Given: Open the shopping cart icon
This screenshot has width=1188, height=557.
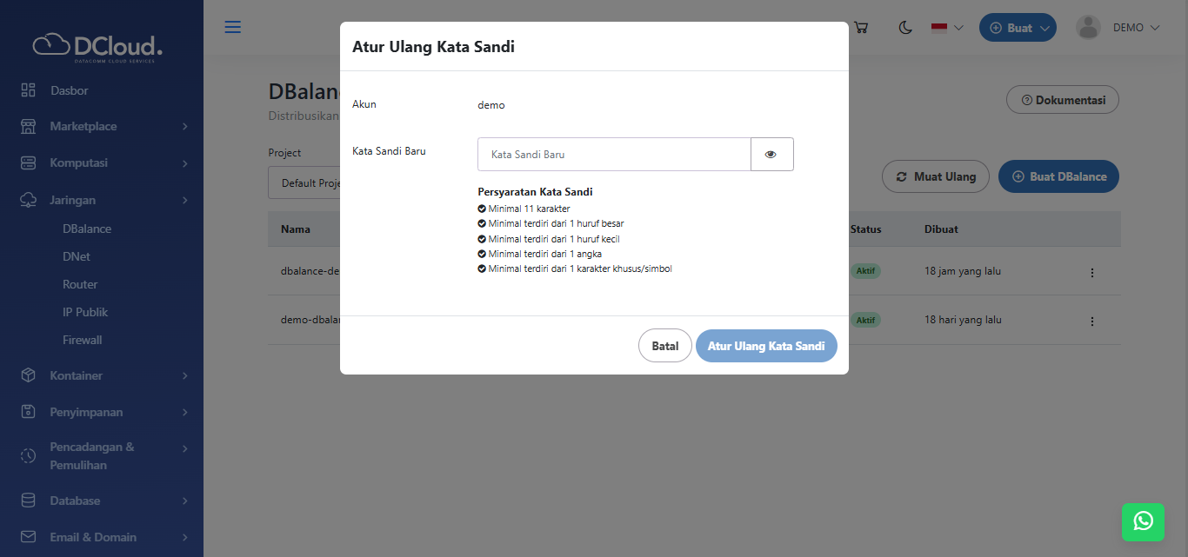Looking at the screenshot, I should pyautogui.click(x=861, y=28).
